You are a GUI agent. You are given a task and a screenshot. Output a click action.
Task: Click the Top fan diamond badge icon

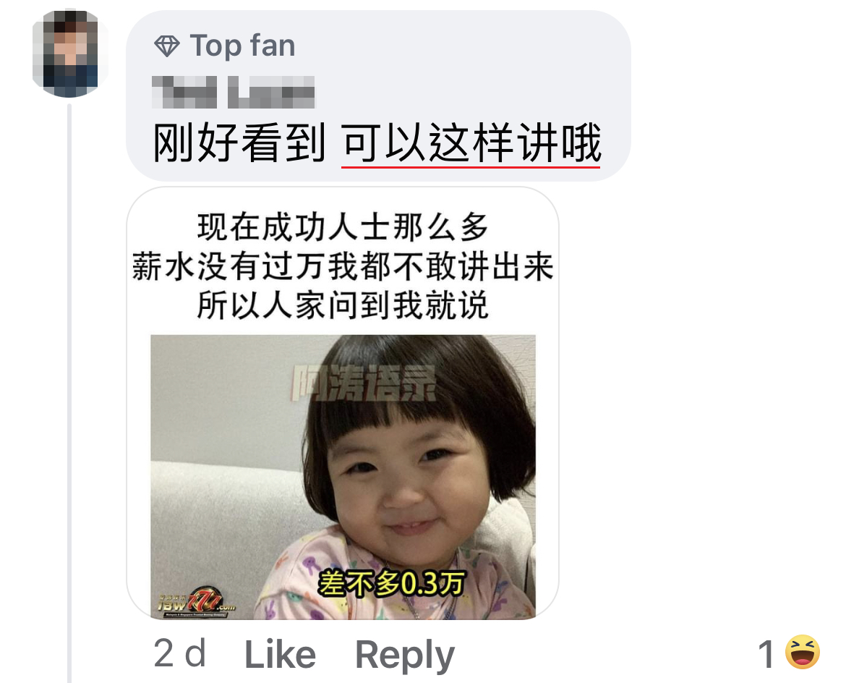[167, 46]
